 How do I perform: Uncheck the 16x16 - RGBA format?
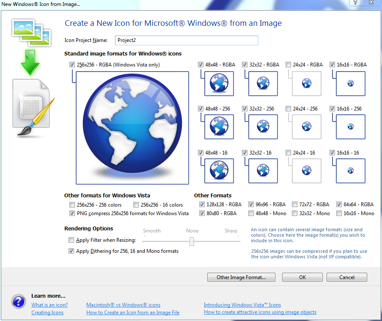[x=332, y=65]
